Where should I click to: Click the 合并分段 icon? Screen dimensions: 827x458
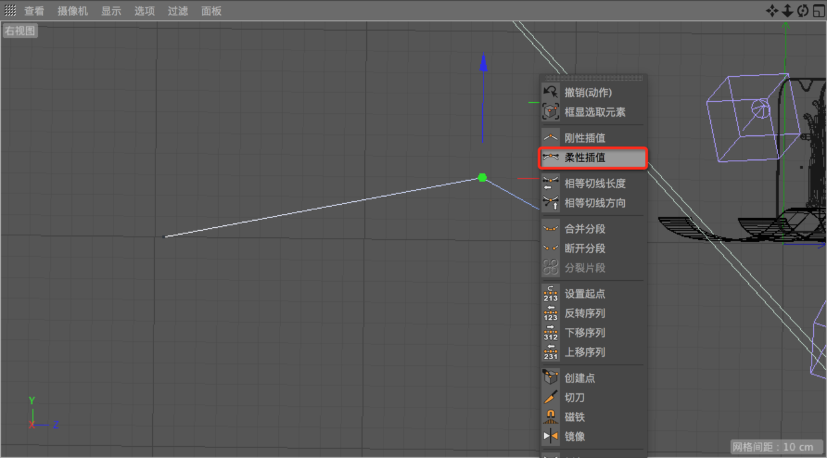pyautogui.click(x=550, y=229)
